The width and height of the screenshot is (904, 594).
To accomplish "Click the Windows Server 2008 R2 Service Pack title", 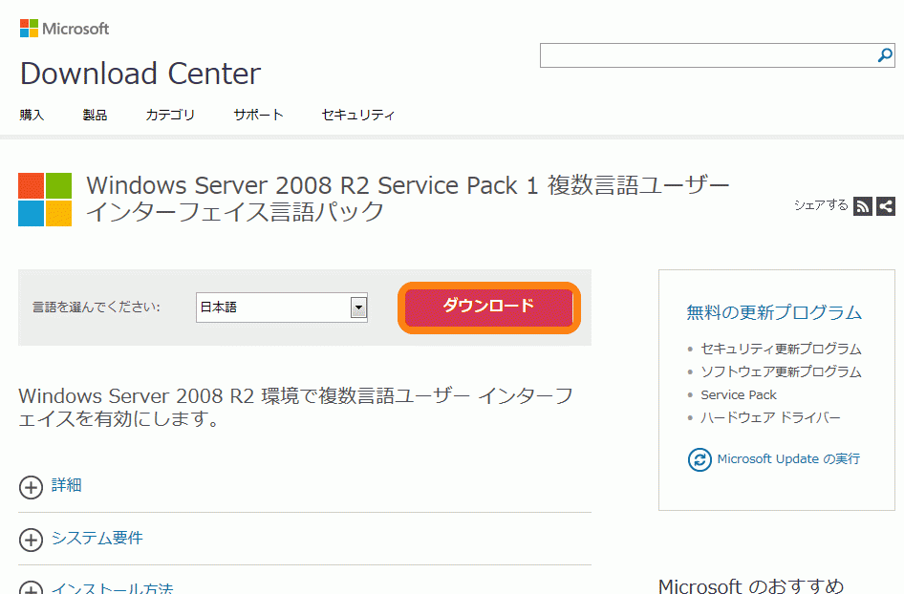I will 408,199.
